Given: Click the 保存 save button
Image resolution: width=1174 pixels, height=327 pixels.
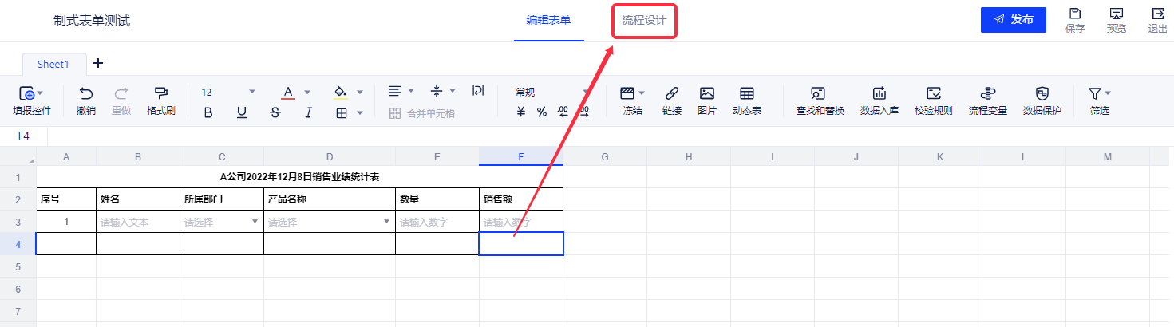Looking at the screenshot, I should coord(1075,20).
